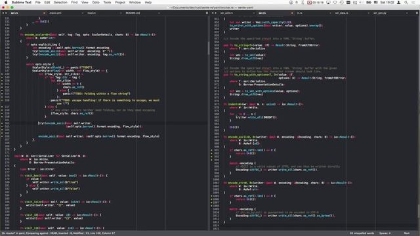Click the left pane vertical scrollbar handle
This screenshot has height=236, width=420.
209,48
